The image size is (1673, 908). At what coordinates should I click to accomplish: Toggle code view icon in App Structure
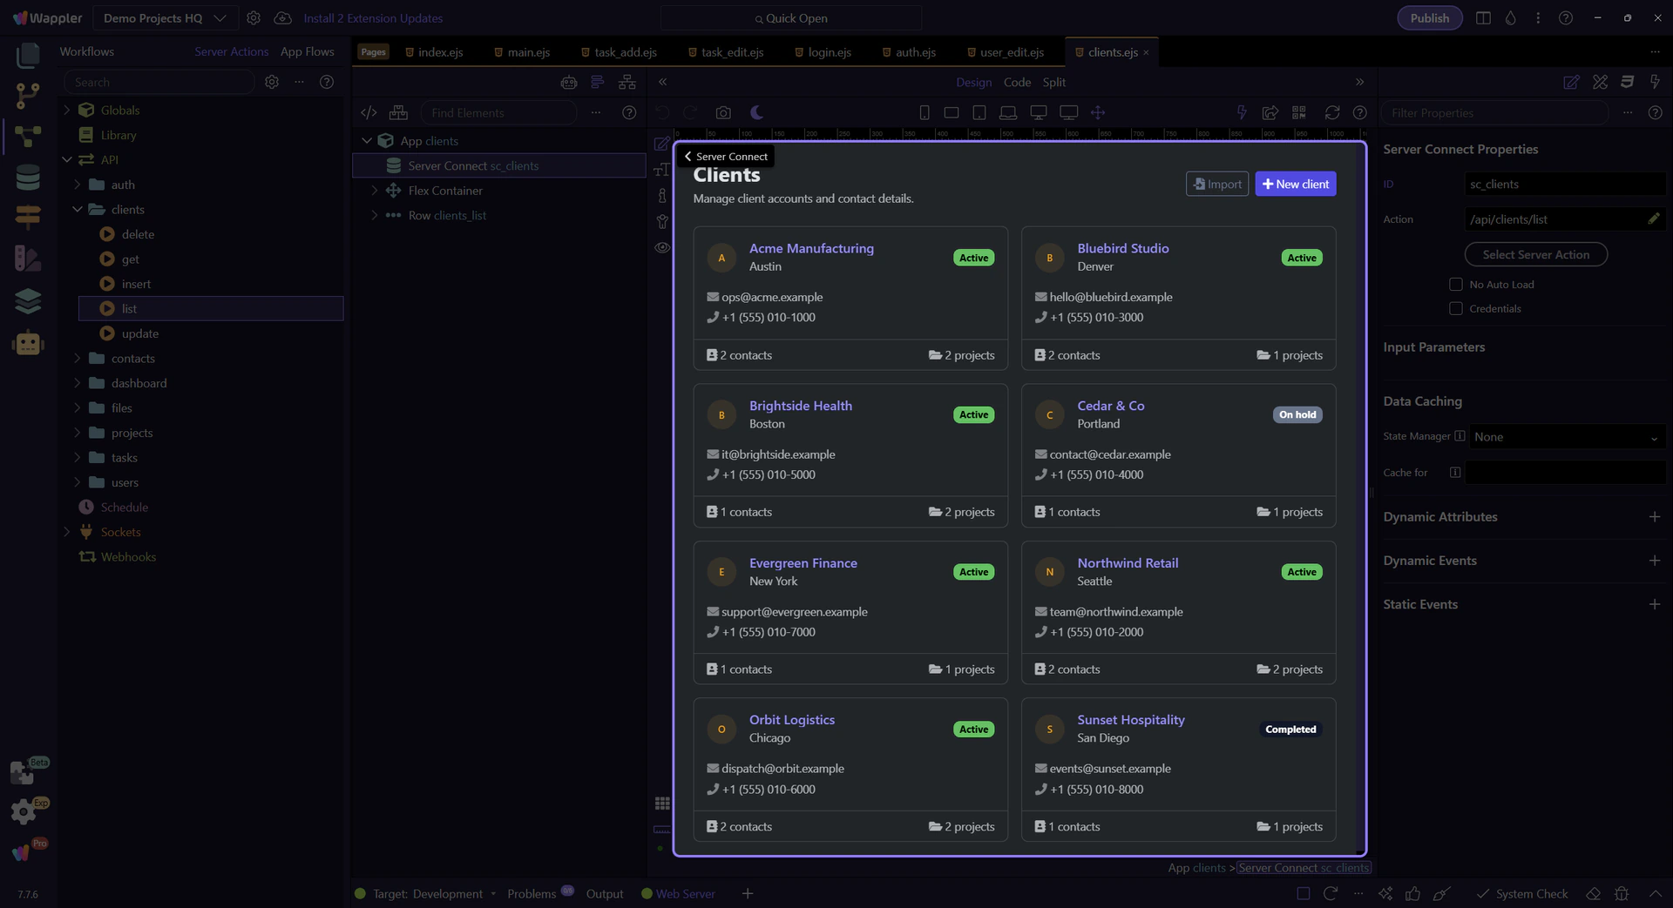369,113
